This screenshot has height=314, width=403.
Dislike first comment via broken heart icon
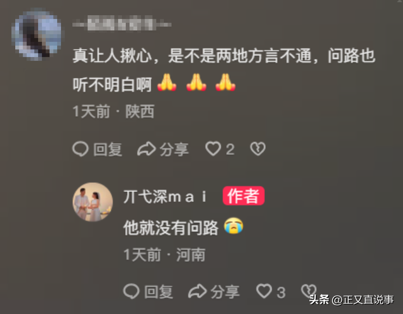click(x=258, y=149)
